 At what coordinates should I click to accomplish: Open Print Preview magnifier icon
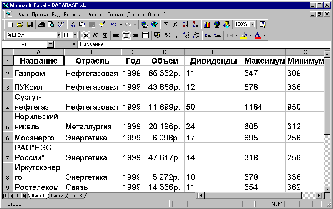(x=51, y=25)
